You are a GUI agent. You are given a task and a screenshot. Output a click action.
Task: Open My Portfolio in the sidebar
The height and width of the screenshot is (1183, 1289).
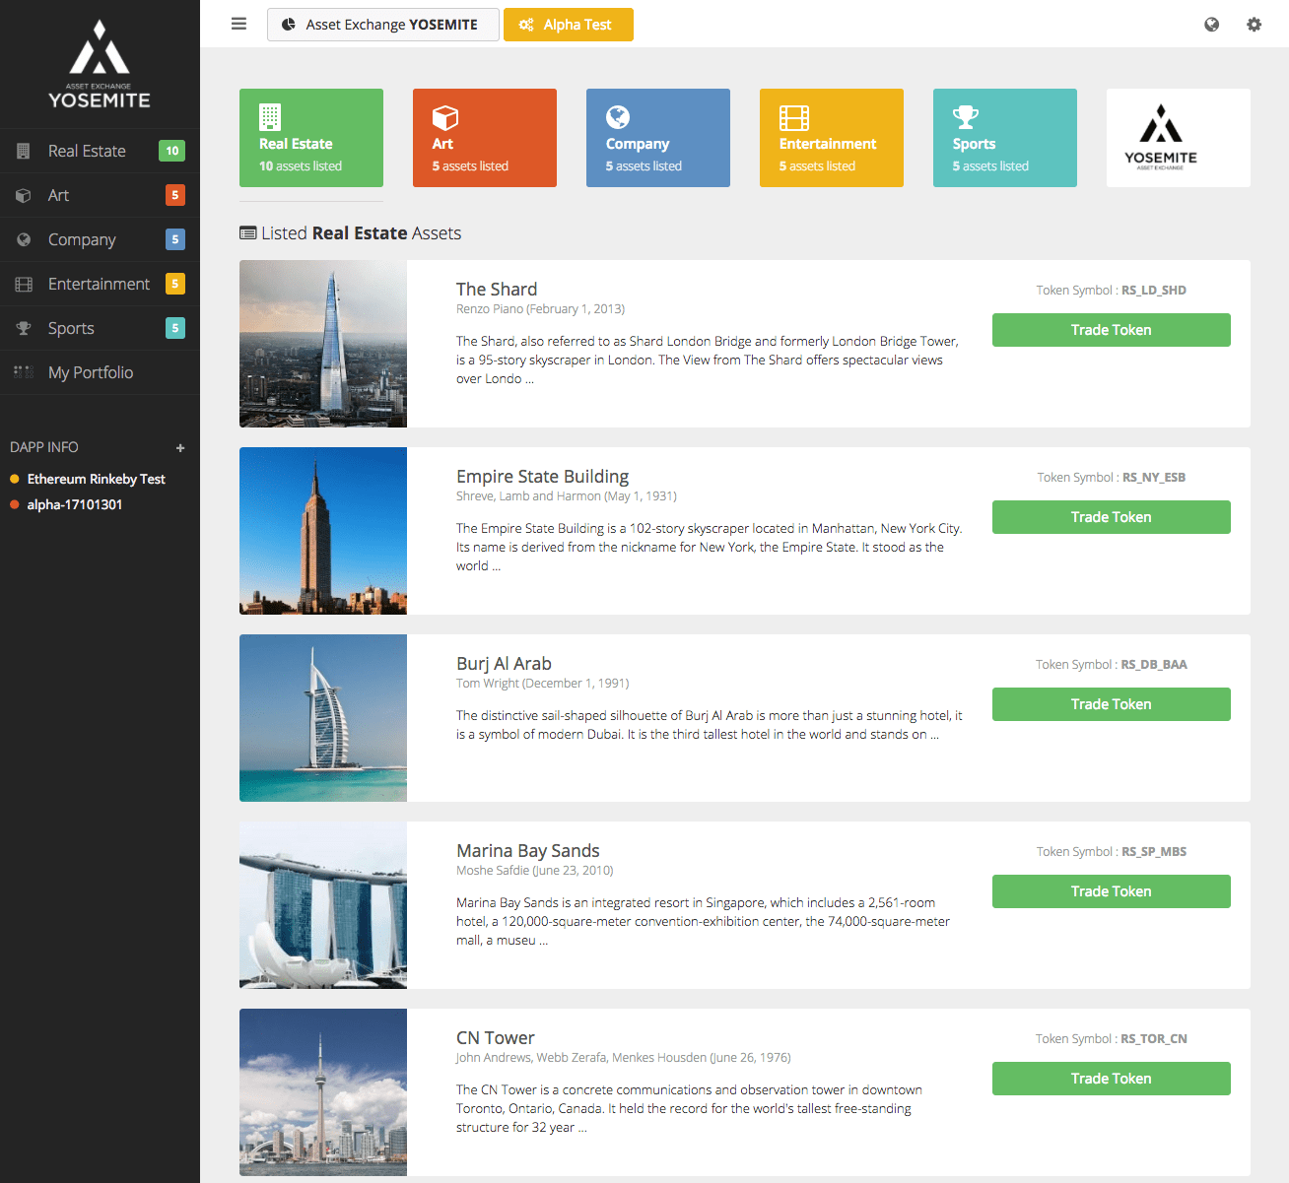(x=100, y=372)
